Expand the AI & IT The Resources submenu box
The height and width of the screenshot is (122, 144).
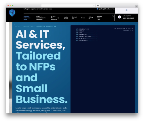tap(58, 18)
